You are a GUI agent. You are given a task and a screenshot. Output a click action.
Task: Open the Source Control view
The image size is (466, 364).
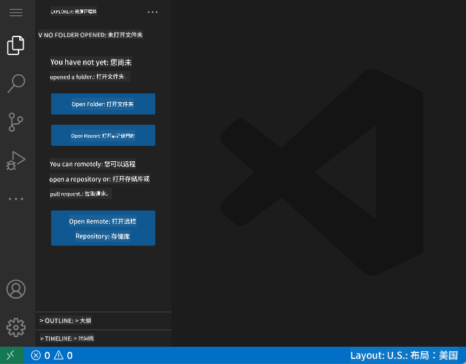tap(16, 122)
